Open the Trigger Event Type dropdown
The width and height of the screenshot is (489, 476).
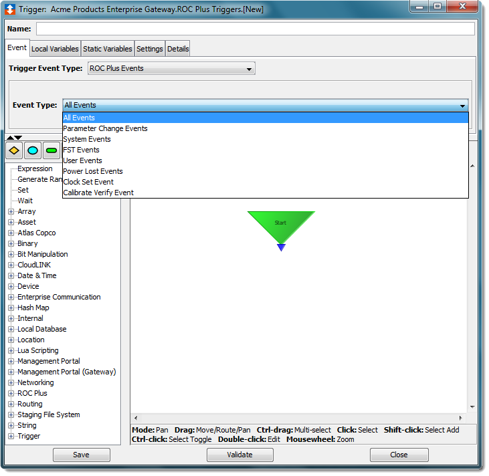pos(171,68)
